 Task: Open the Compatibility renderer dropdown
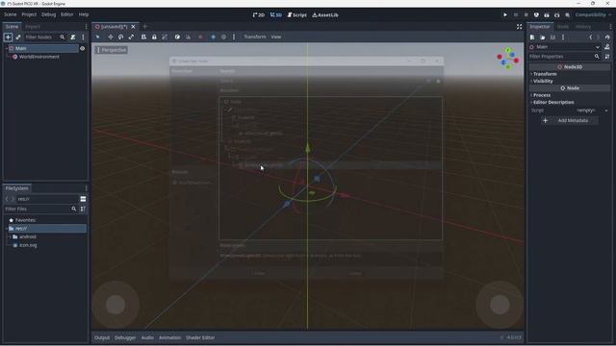593,15
